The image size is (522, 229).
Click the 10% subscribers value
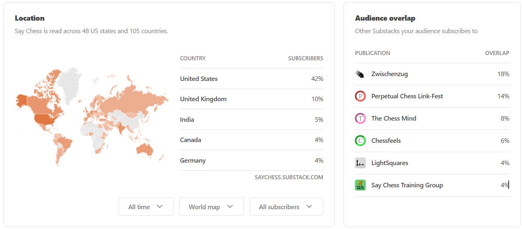317,99
